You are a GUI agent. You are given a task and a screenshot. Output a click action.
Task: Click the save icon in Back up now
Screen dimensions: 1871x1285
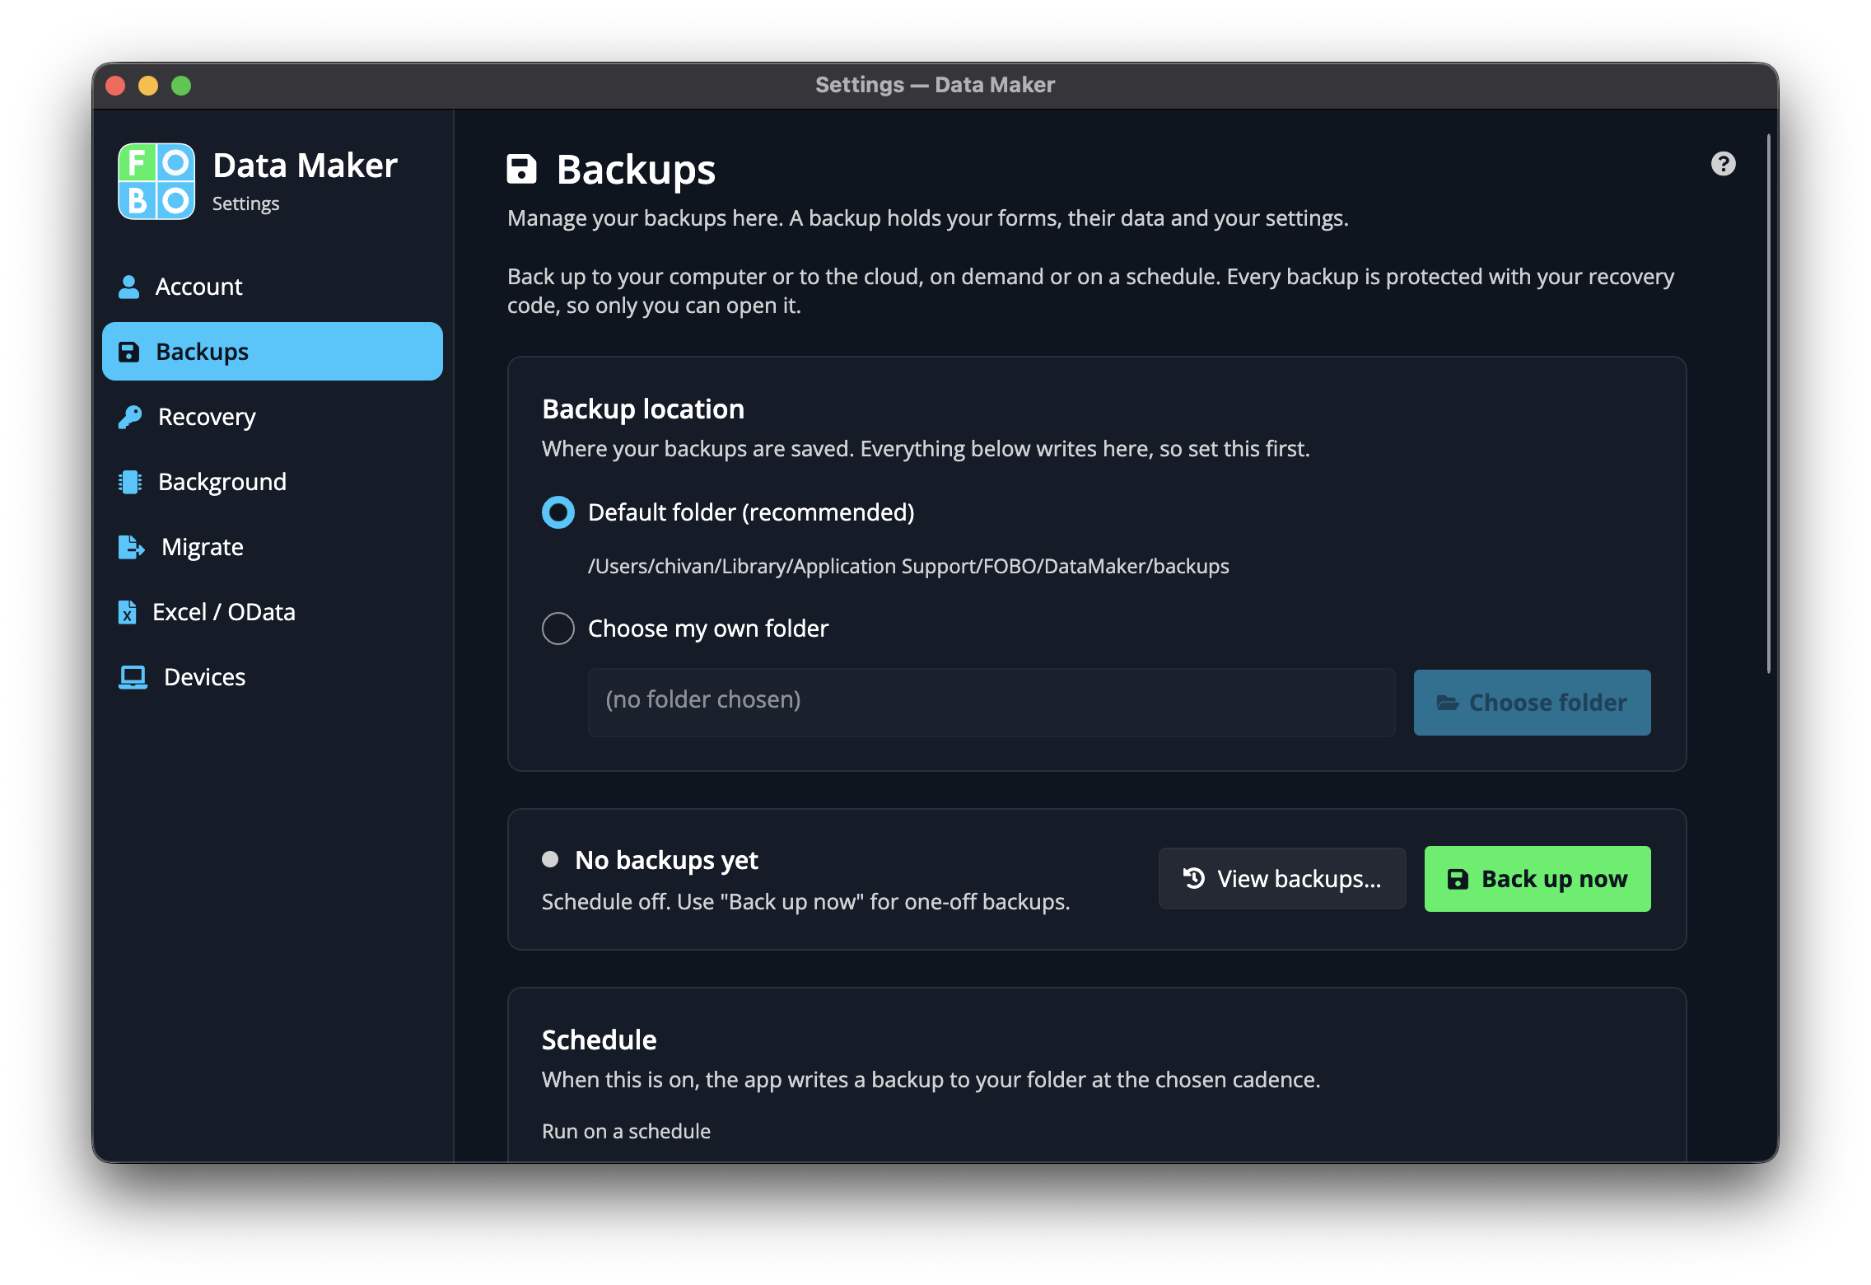1458,879
